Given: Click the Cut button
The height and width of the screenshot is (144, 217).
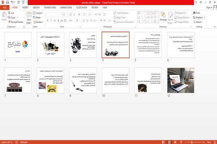Looking at the screenshot, I should tap(11, 13).
